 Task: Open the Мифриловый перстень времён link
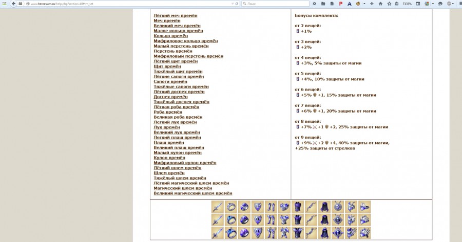pos(188,56)
